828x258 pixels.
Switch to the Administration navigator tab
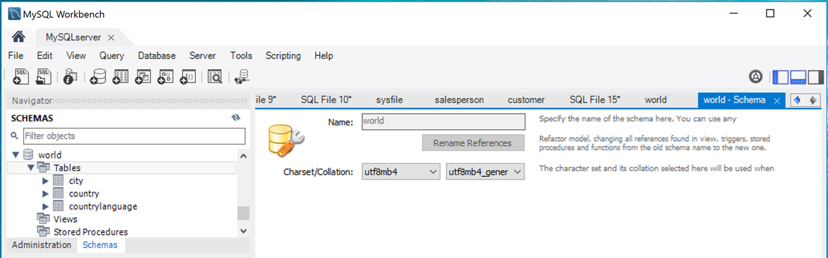pyautogui.click(x=41, y=245)
